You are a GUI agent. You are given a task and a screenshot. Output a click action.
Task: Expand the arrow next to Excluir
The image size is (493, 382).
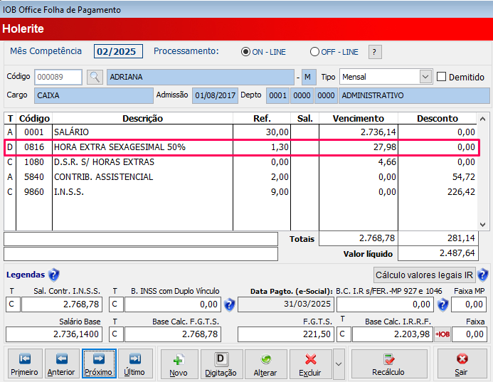click(x=339, y=364)
